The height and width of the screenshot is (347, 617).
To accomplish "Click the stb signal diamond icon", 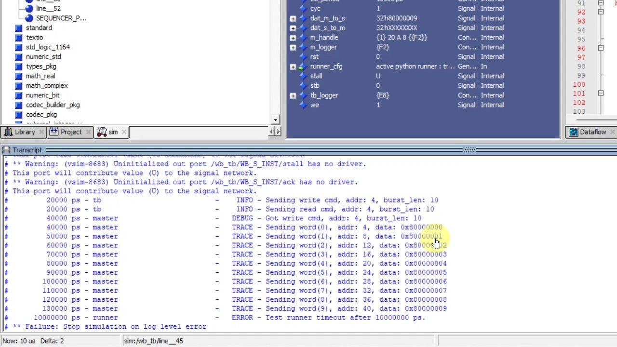I will [x=303, y=86].
